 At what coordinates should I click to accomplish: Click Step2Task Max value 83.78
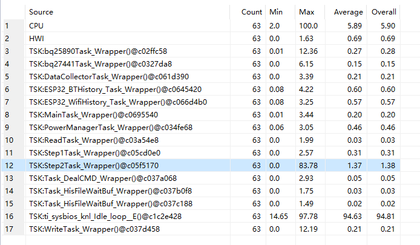pyautogui.click(x=308, y=166)
